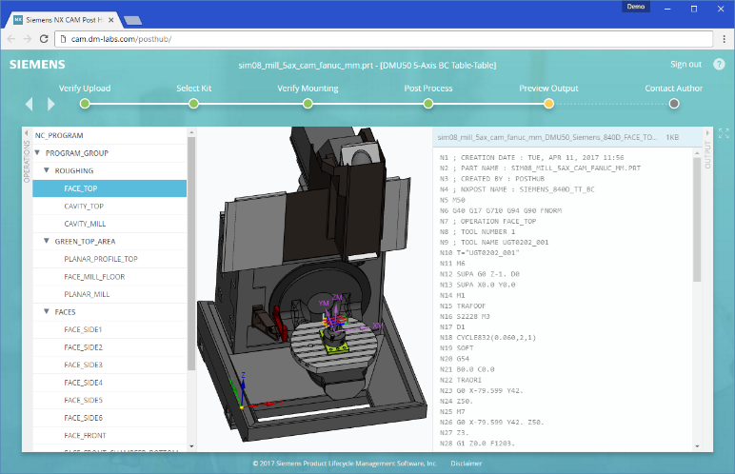The width and height of the screenshot is (735, 474).
Task: Select the FACE_SIDE3 operation
Action: [109, 365]
